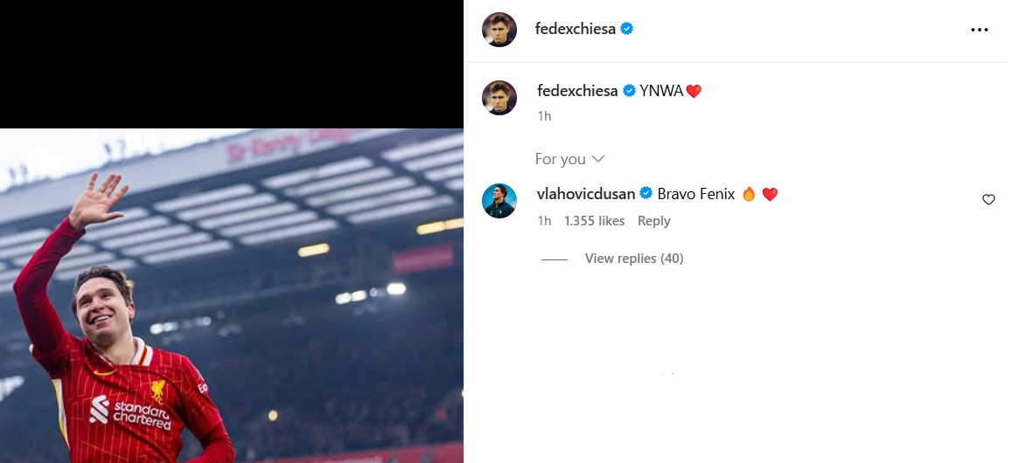Click the fedexchiesa avatar in the post header
This screenshot has height=463, width=1012.
tap(499, 30)
